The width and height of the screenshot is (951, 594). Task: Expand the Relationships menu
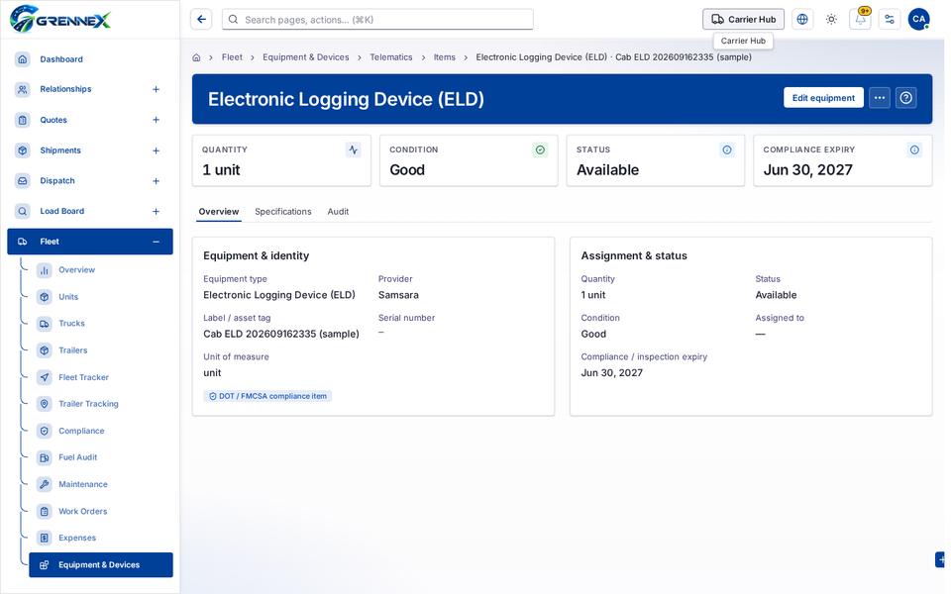[x=156, y=89]
